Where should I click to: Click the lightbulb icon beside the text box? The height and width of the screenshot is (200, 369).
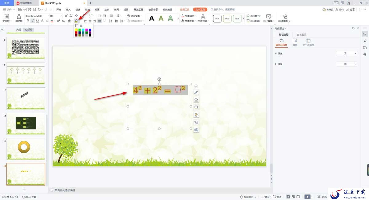pyautogui.click(x=196, y=115)
